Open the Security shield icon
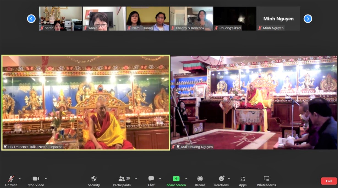Image resolution: width=338 pixels, height=188 pixels. [x=94, y=181]
